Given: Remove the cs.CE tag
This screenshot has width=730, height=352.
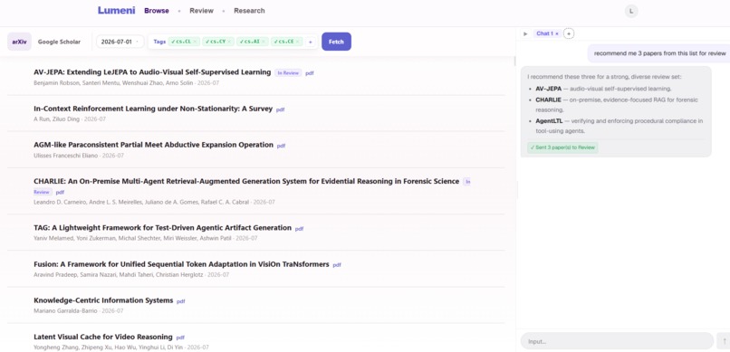Looking at the screenshot, I should (297, 42).
